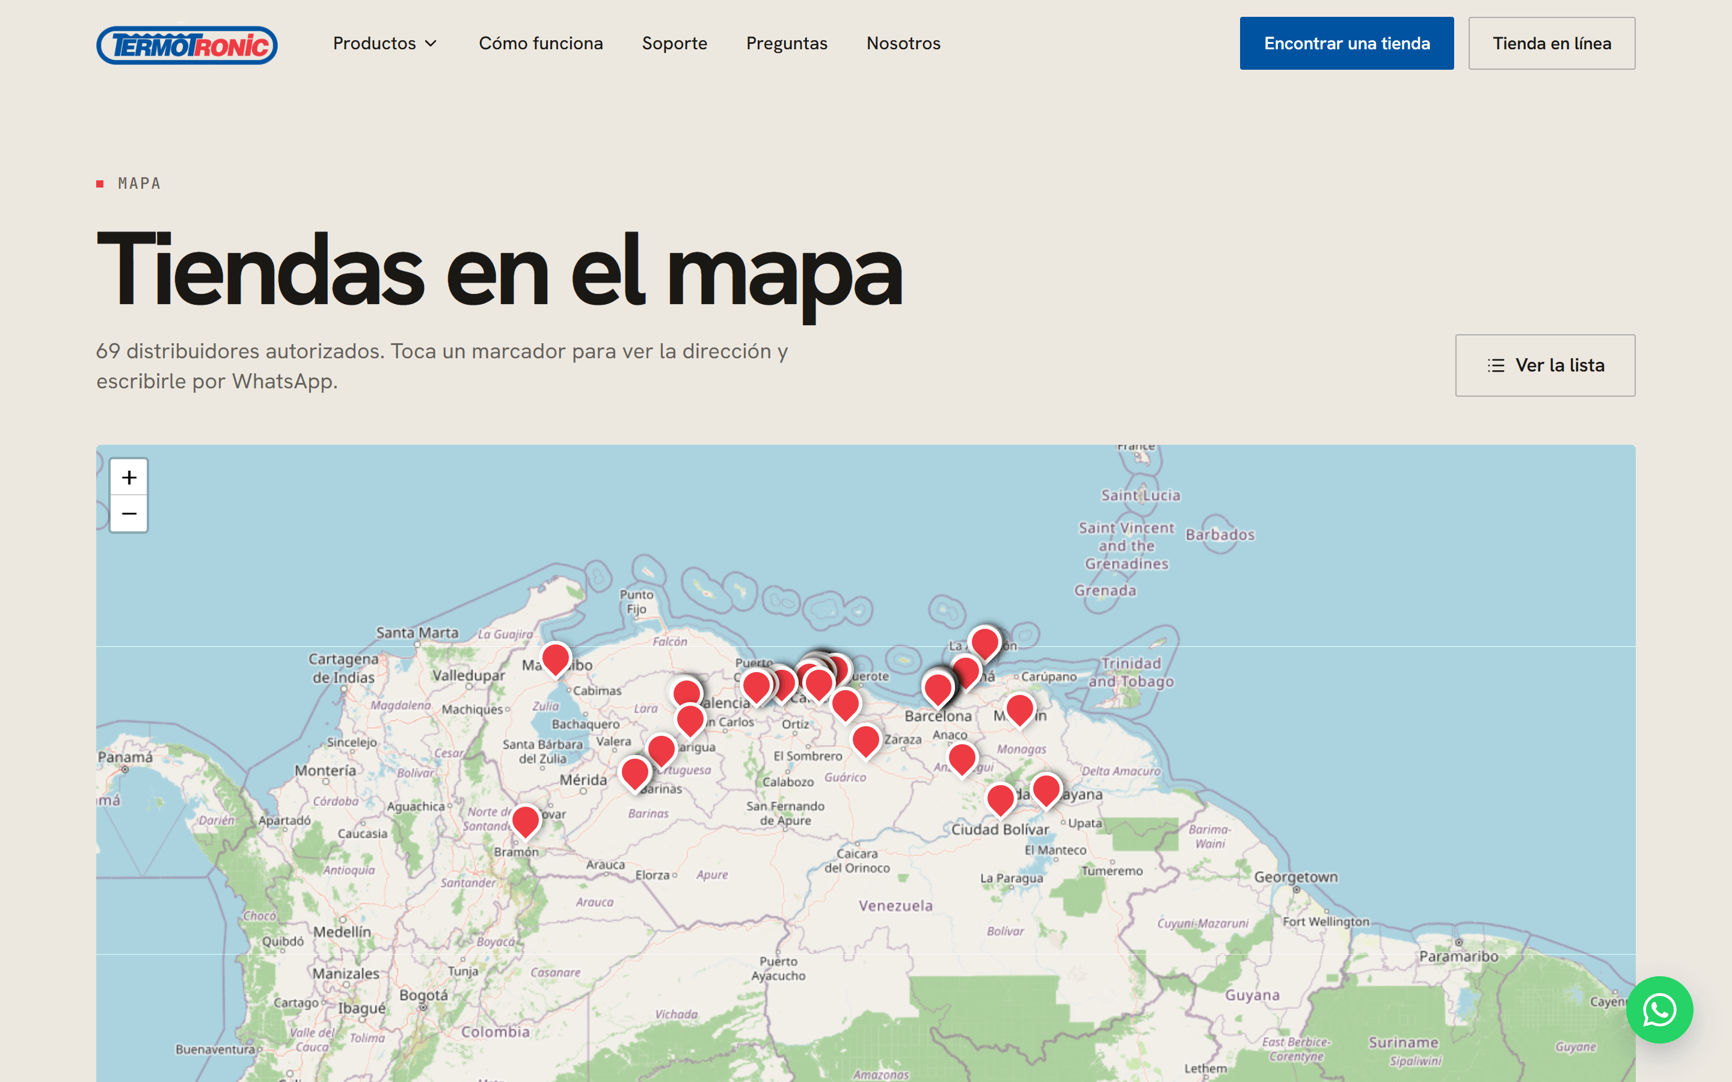Click the marker near Zaraza
The image size is (1732, 1082).
tap(865, 740)
